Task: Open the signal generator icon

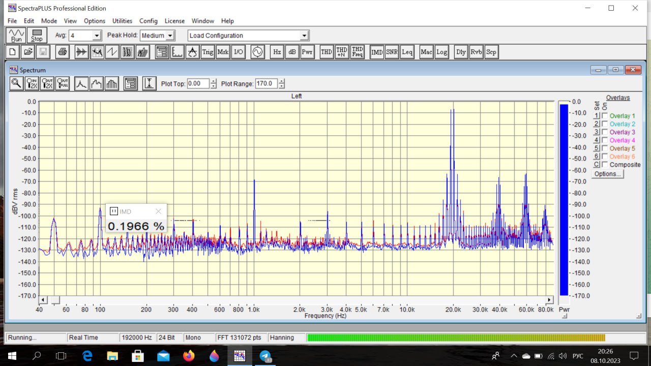Action: [x=257, y=52]
